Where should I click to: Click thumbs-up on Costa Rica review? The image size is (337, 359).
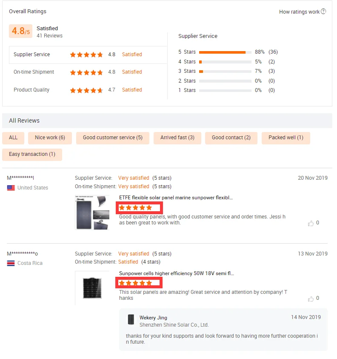pyautogui.click(x=311, y=299)
